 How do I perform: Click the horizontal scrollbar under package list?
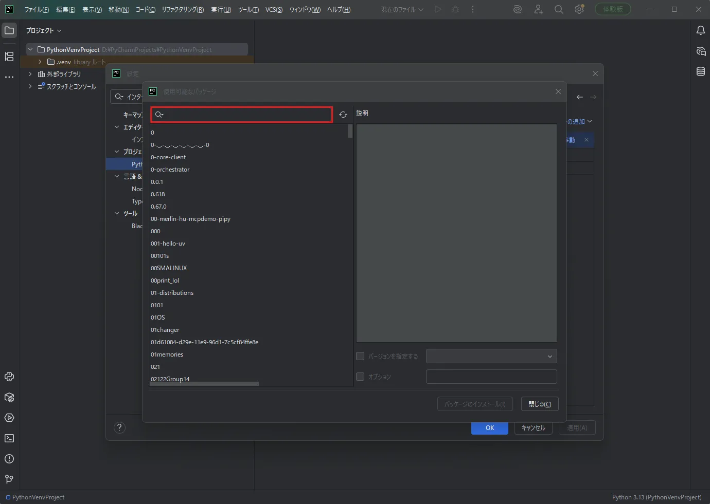204,384
